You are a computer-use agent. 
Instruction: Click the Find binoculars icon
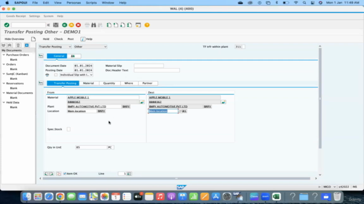93,25
